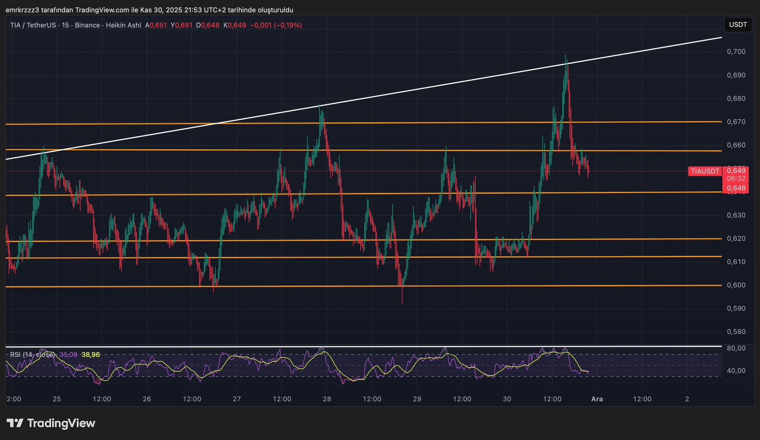Click the 80,00 RSI axis label
Viewport: 760px width, 440px height.
[736, 348]
